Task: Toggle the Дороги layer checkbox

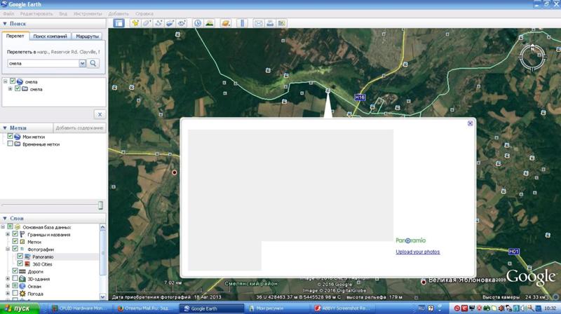Action: pos(15,271)
